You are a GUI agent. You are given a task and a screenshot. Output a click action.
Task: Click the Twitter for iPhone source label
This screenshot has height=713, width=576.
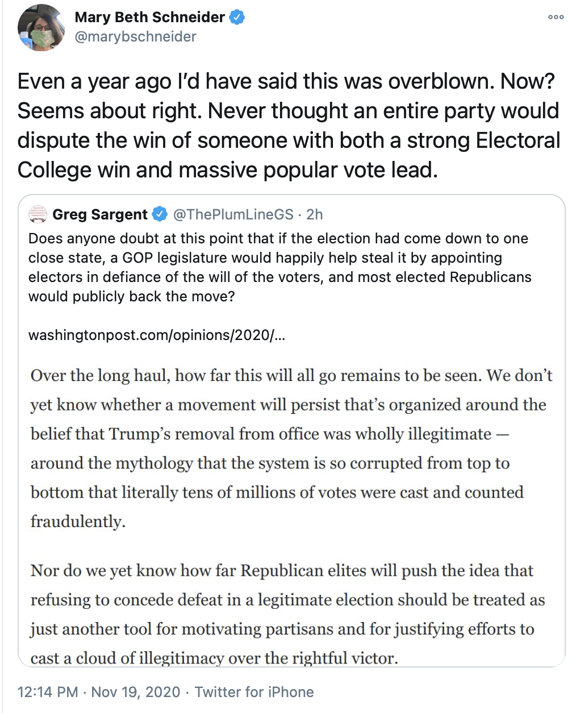click(254, 692)
